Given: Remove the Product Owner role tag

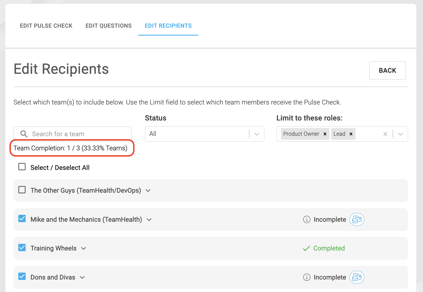Looking at the screenshot, I should 325,134.
